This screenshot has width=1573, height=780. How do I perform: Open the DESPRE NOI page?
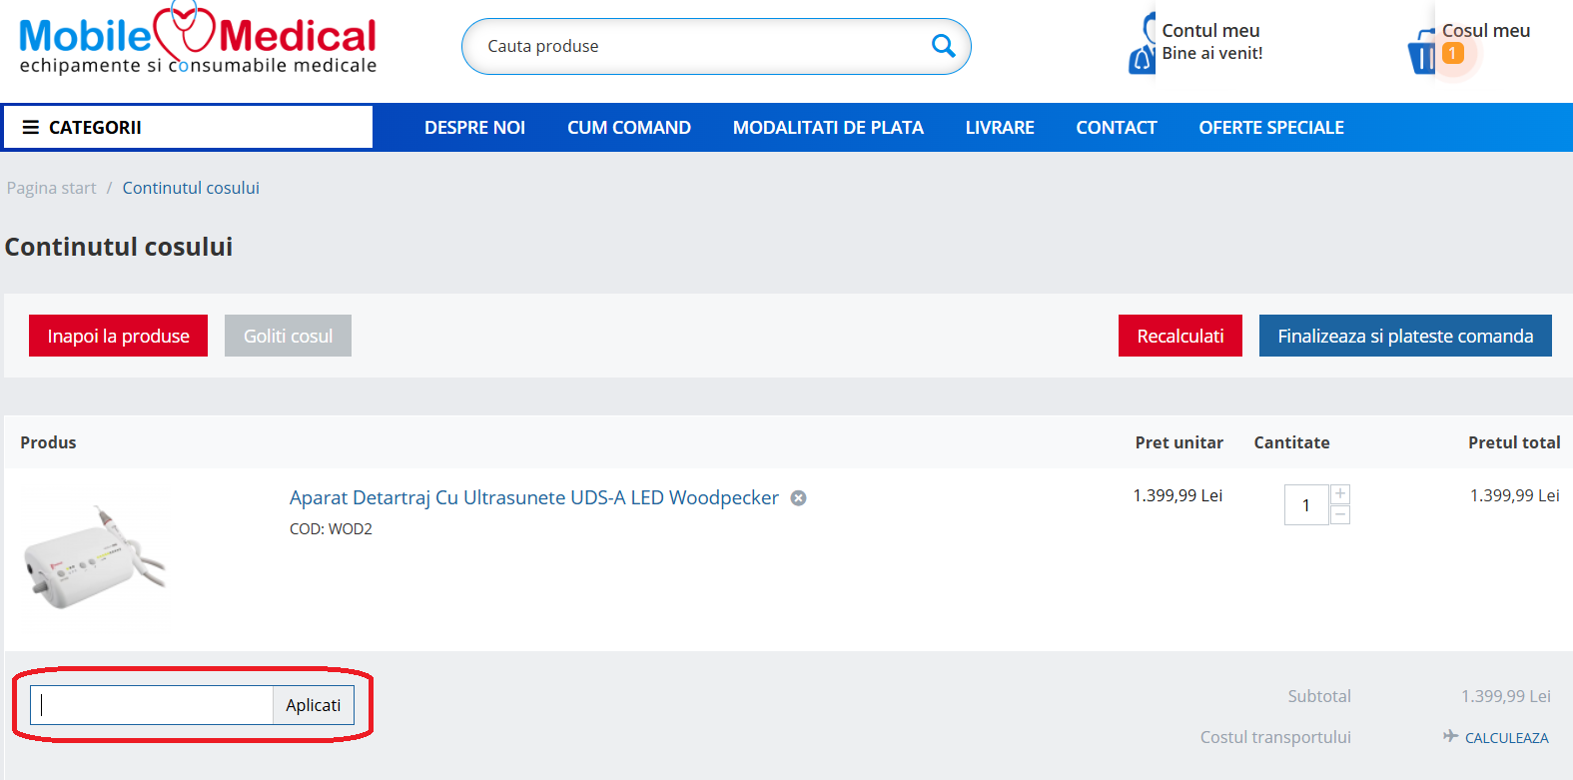coord(474,128)
